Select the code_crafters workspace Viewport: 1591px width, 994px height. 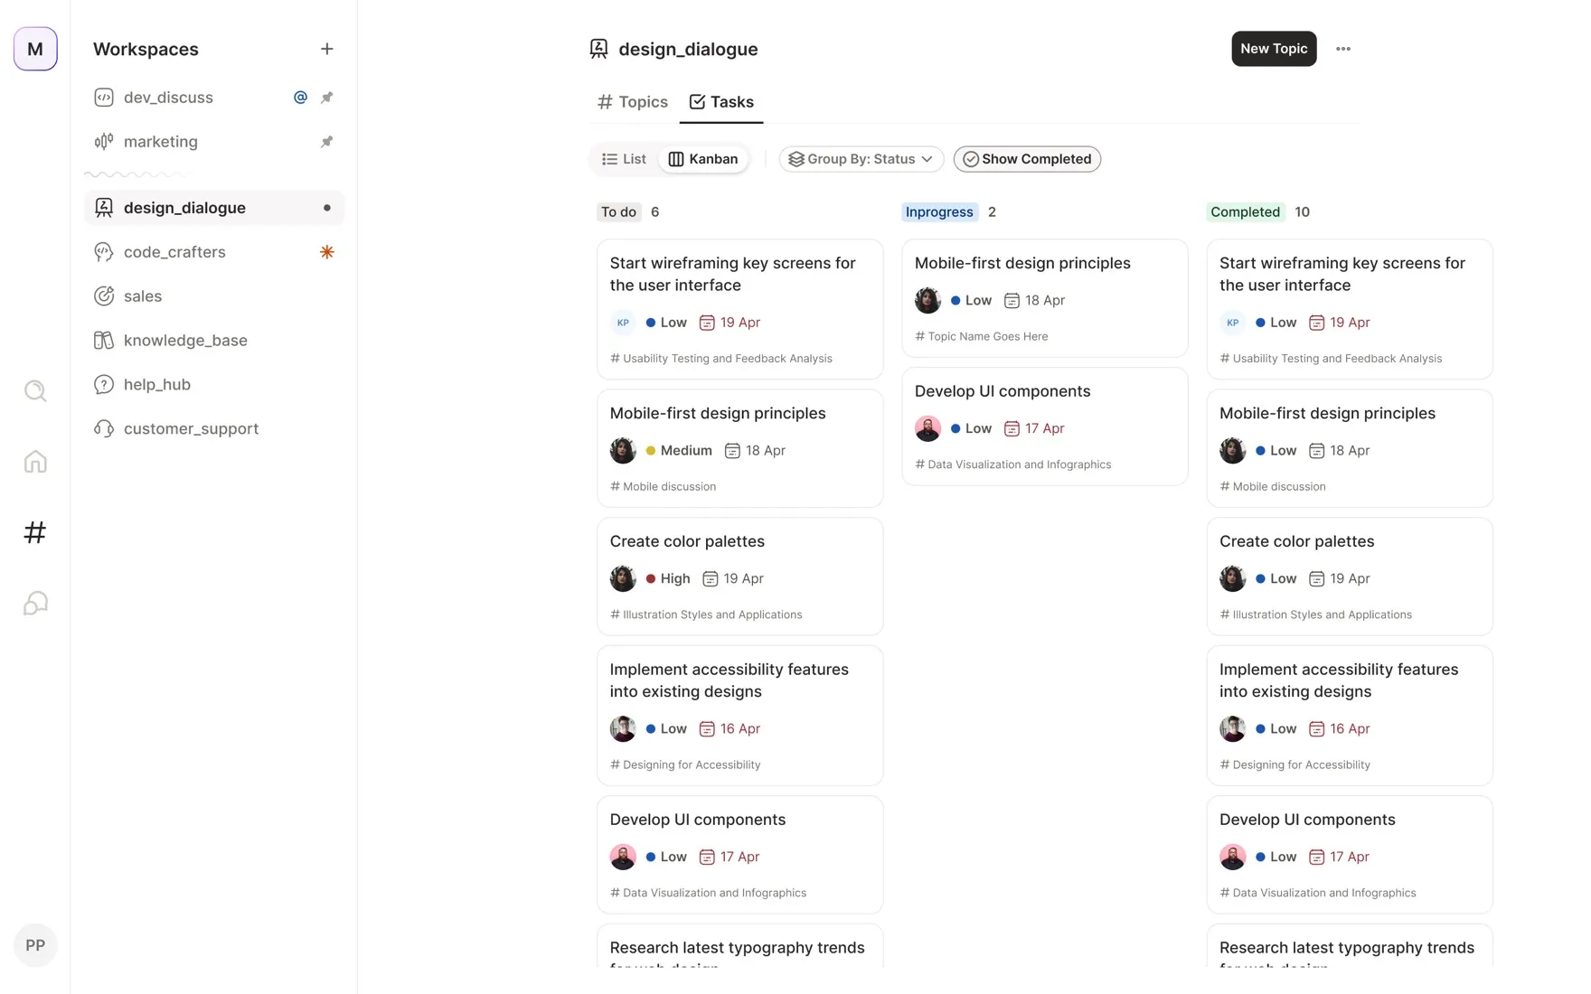214,252
